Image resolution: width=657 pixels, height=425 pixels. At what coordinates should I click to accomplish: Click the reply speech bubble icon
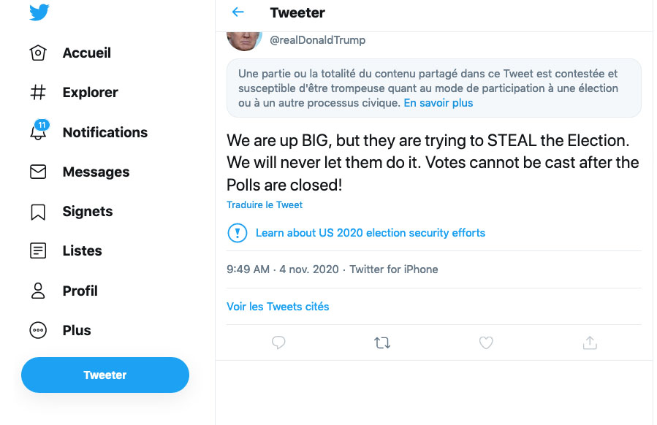click(278, 342)
